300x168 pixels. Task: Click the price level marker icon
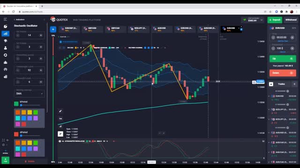click(x=254, y=82)
